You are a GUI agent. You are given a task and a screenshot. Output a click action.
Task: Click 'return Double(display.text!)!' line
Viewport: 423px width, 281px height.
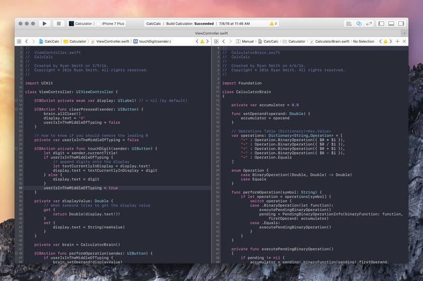click(86, 214)
